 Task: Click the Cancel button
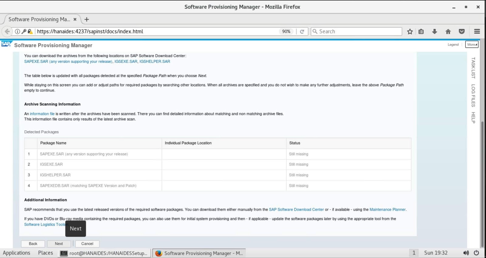click(87, 244)
